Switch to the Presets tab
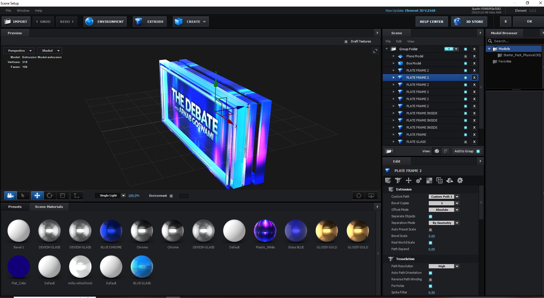The width and height of the screenshot is (544, 298). coord(15,207)
